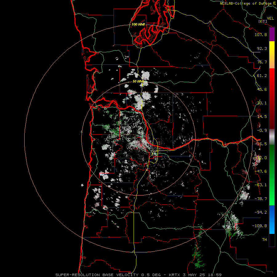Pick the blue segment of the velocity color bar
The height and width of the screenshot is (277, 277).
coord(272,219)
